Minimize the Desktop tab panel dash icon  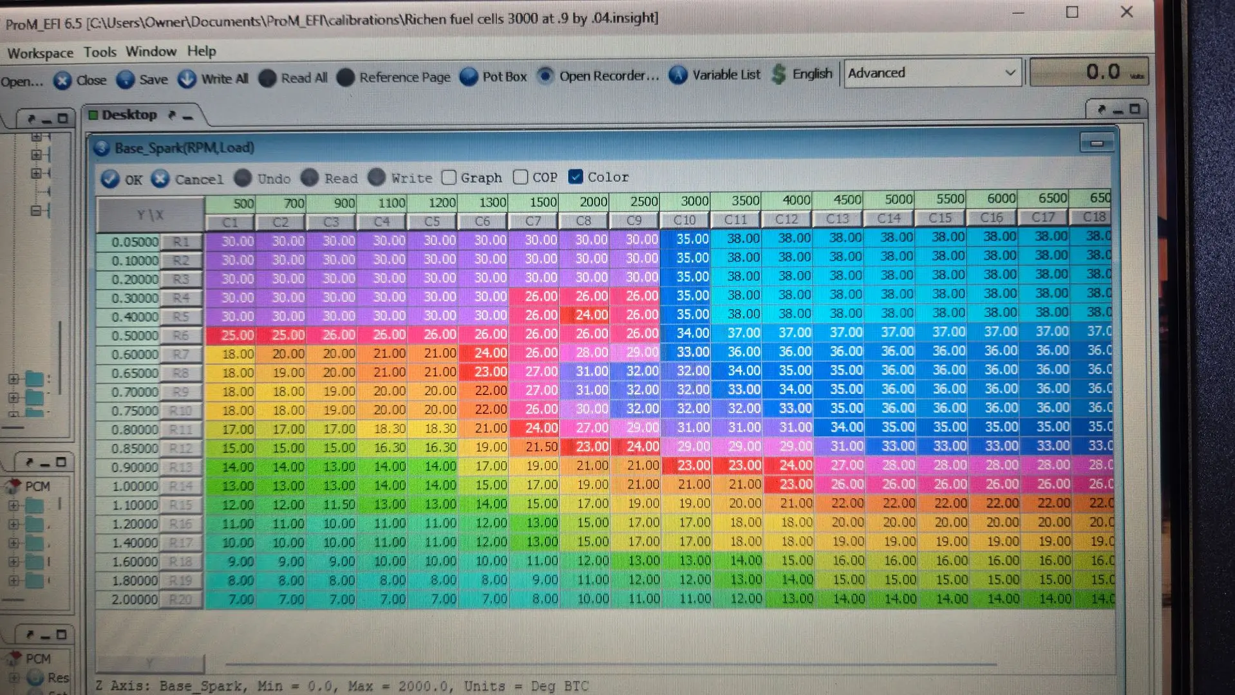tap(188, 116)
